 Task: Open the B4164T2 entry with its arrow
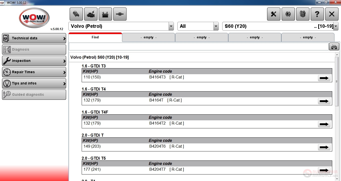(x=324, y=124)
